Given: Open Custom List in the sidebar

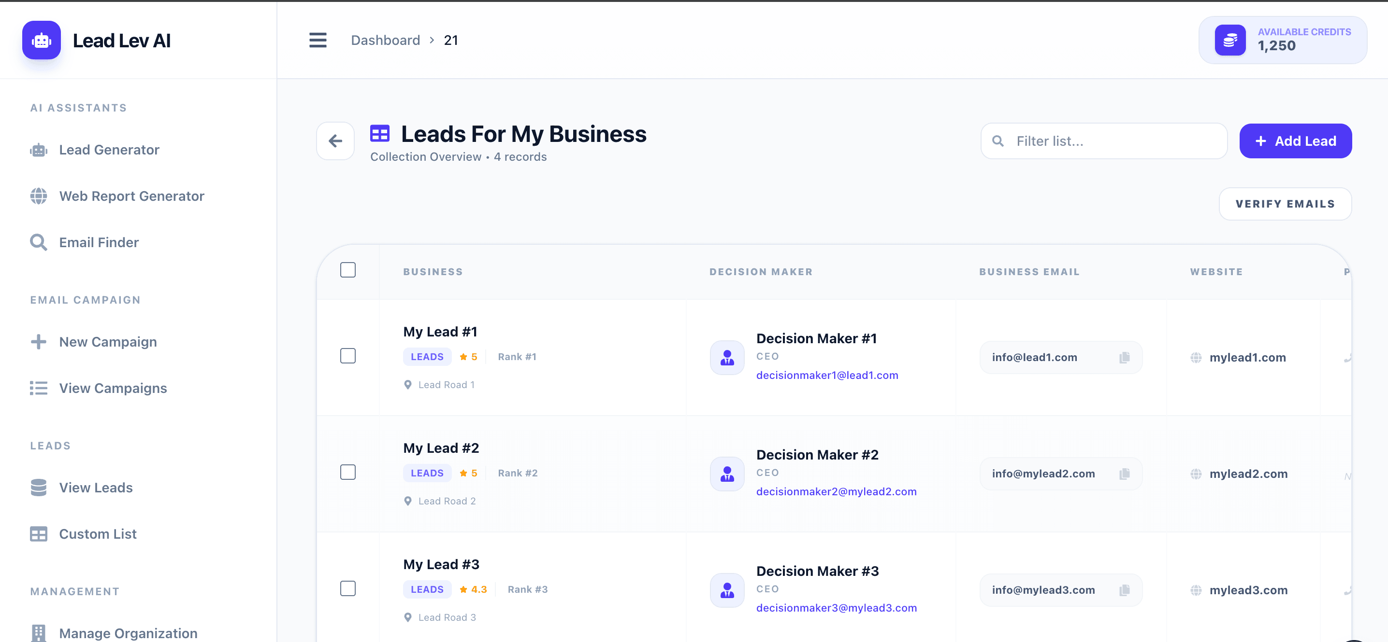Looking at the screenshot, I should coord(84,534).
